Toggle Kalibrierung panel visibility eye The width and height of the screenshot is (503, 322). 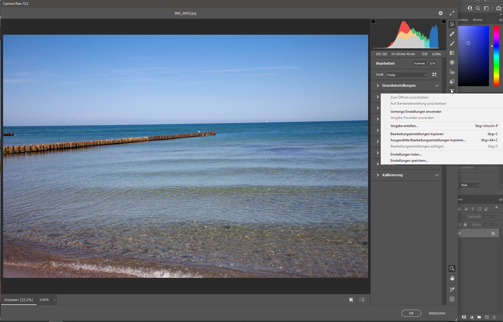437,175
